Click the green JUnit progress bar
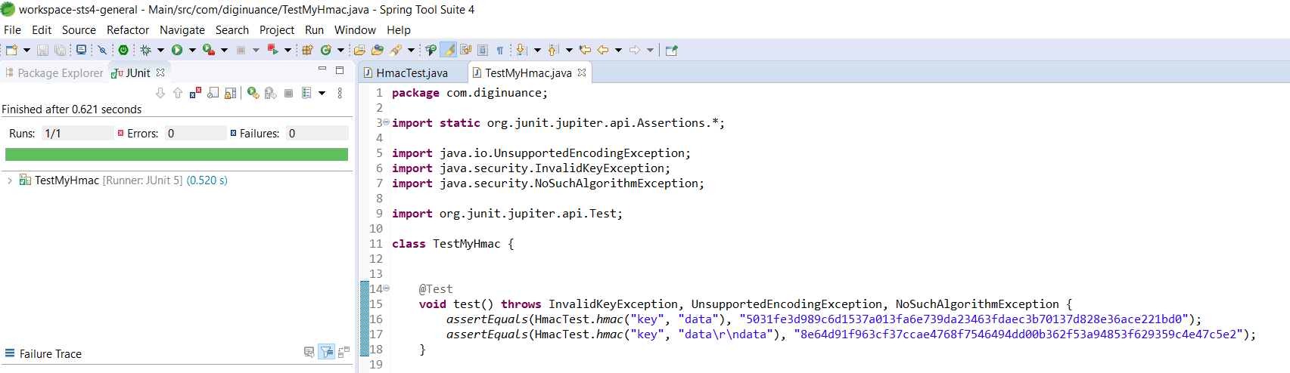1290x373 pixels. tap(176, 154)
